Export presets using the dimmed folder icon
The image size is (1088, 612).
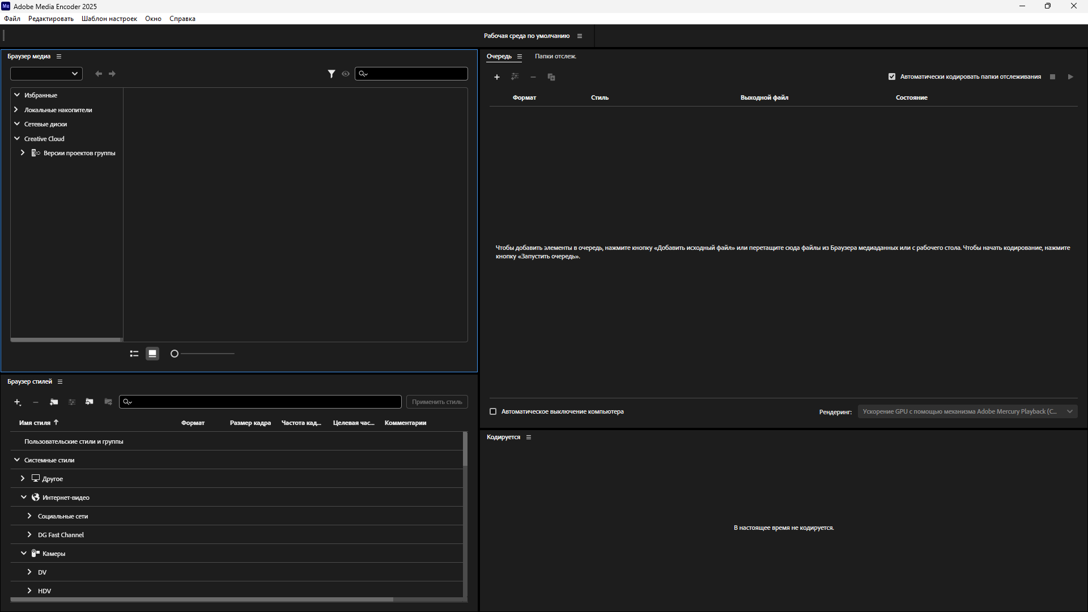108,402
